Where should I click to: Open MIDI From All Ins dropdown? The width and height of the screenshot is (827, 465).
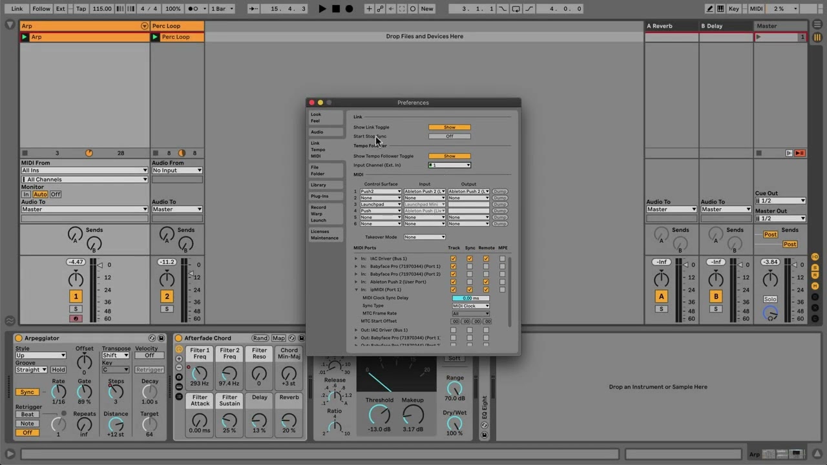(85, 170)
